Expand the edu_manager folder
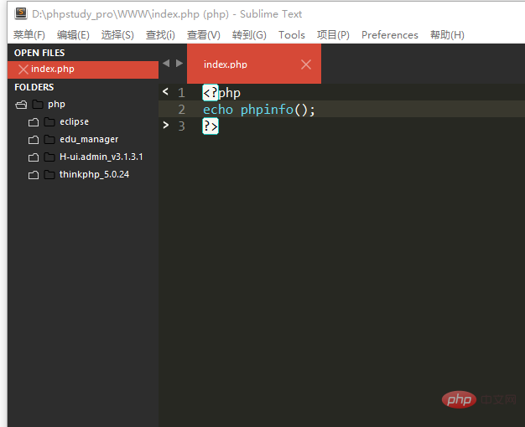The width and height of the screenshot is (525, 427). (34, 140)
